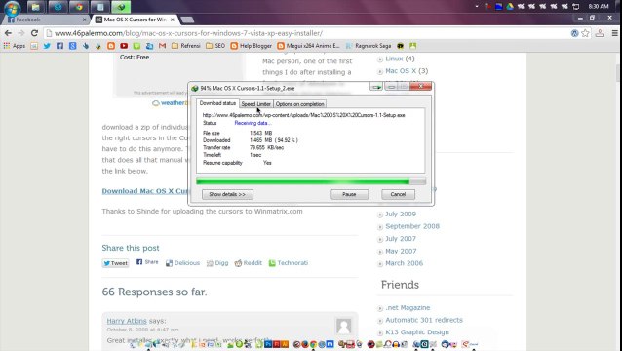Open Harry Atkins commenter link

click(x=127, y=321)
